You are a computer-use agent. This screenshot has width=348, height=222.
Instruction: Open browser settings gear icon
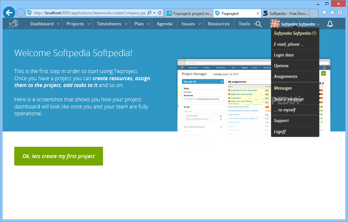pos(340,13)
